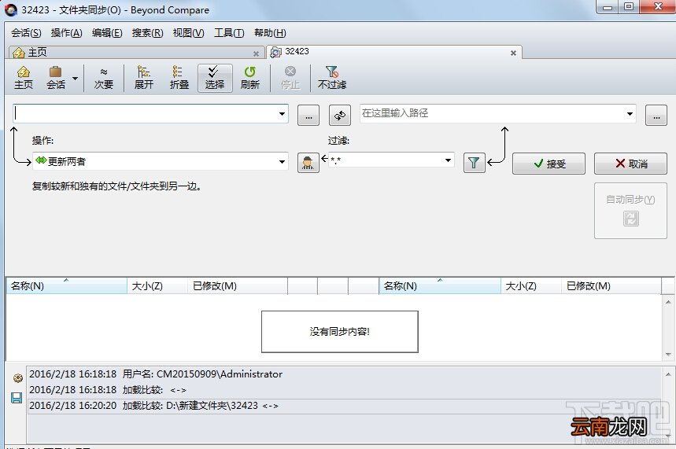This screenshot has height=449, width=676.
Task: Sort by the right 已修改(M) column header
Action: pyautogui.click(x=611, y=286)
